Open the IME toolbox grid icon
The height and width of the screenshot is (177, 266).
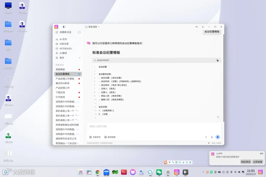[190, 162]
